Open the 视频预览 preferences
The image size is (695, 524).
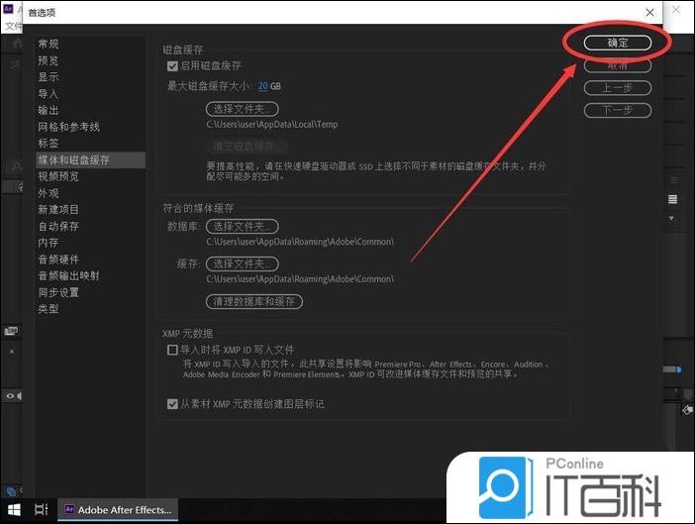[58, 176]
